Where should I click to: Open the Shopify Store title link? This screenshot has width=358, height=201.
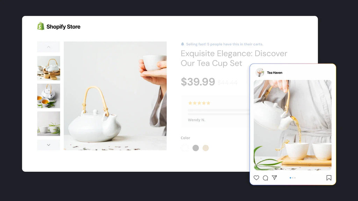click(x=63, y=27)
